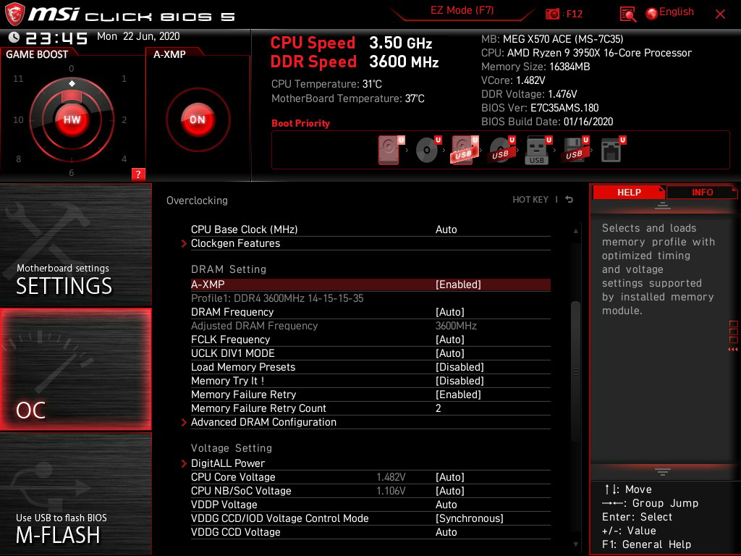The image size is (741, 556).
Task: Click the settings list scrollbar thumb
Action: pyautogui.click(x=575, y=371)
